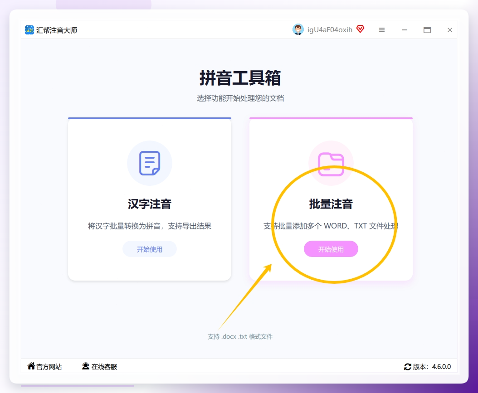Click the 汉字注音 document icon

pos(150,163)
